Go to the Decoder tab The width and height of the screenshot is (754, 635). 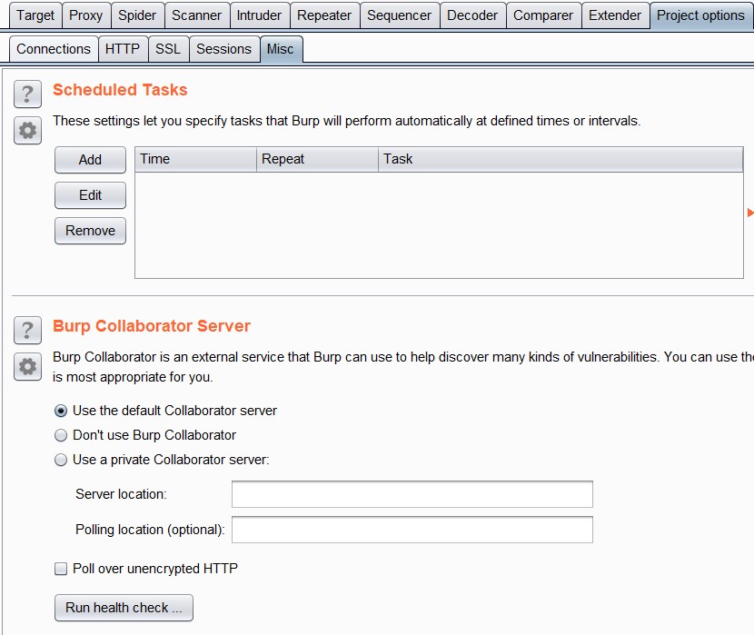click(472, 15)
